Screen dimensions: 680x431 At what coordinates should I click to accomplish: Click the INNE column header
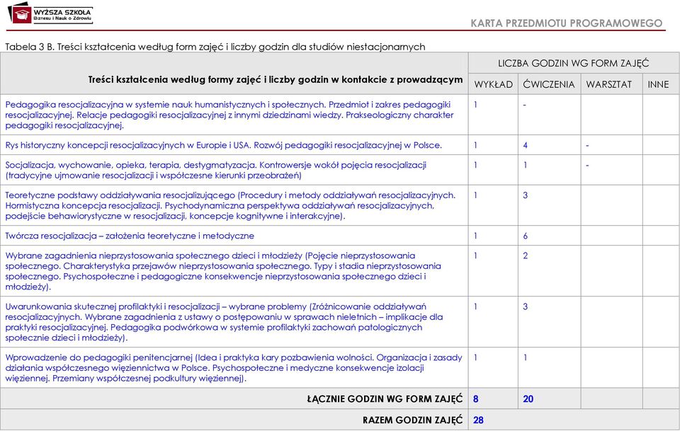click(658, 84)
